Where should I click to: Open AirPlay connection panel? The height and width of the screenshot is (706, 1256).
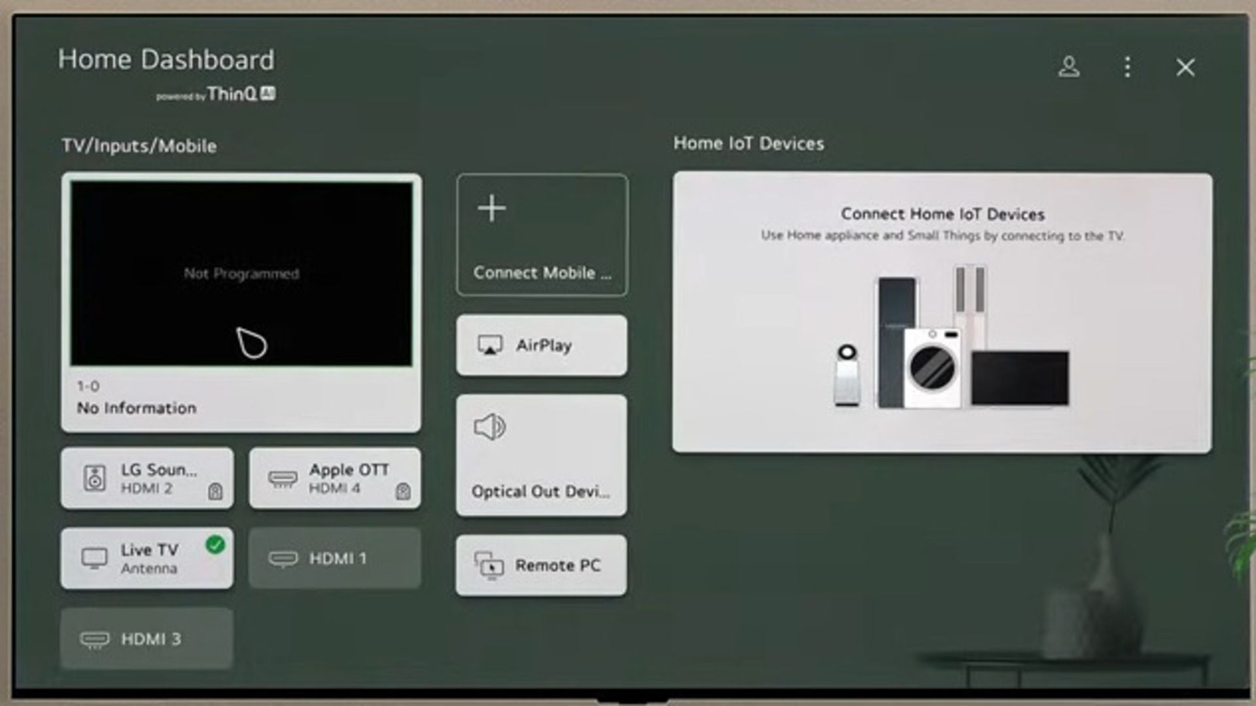point(542,345)
